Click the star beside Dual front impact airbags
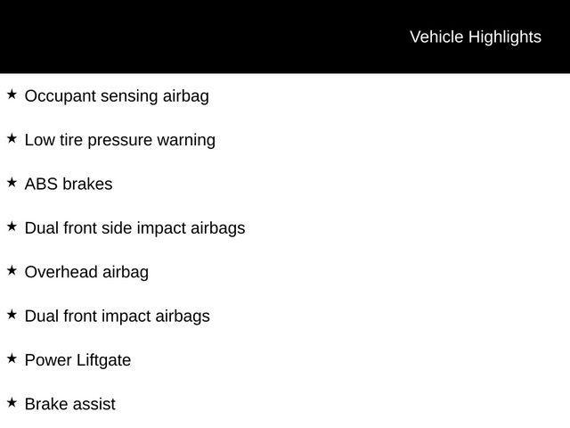 click(12, 314)
